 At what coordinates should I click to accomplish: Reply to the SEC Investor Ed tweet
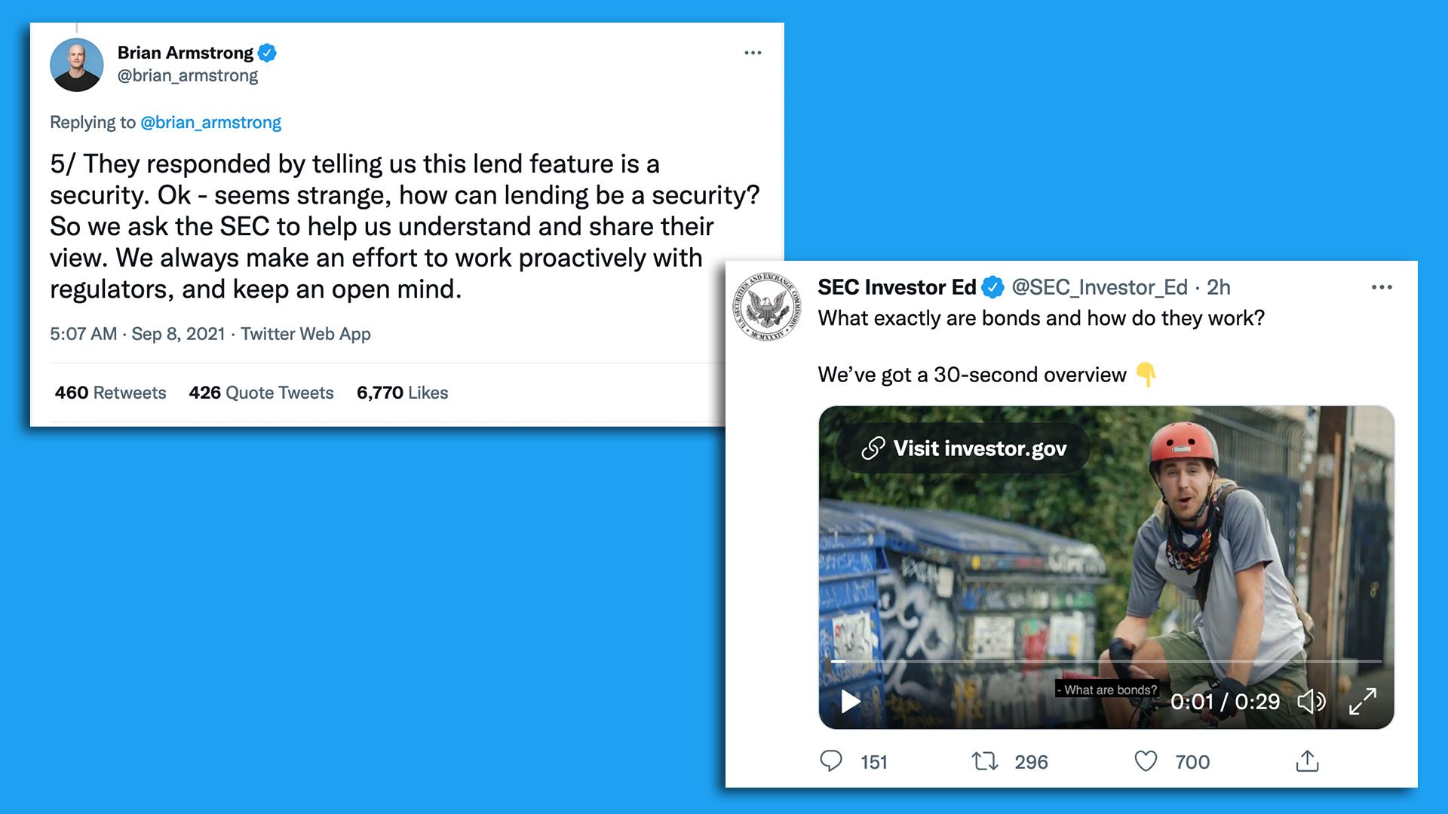(x=832, y=761)
